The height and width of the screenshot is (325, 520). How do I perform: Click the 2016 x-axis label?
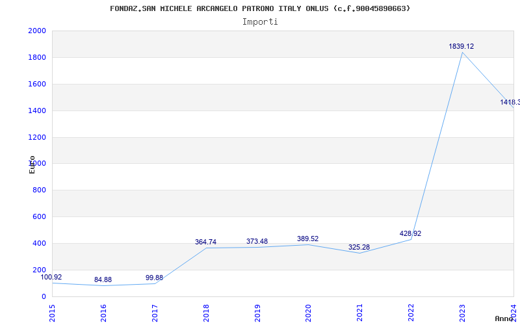click(x=103, y=313)
